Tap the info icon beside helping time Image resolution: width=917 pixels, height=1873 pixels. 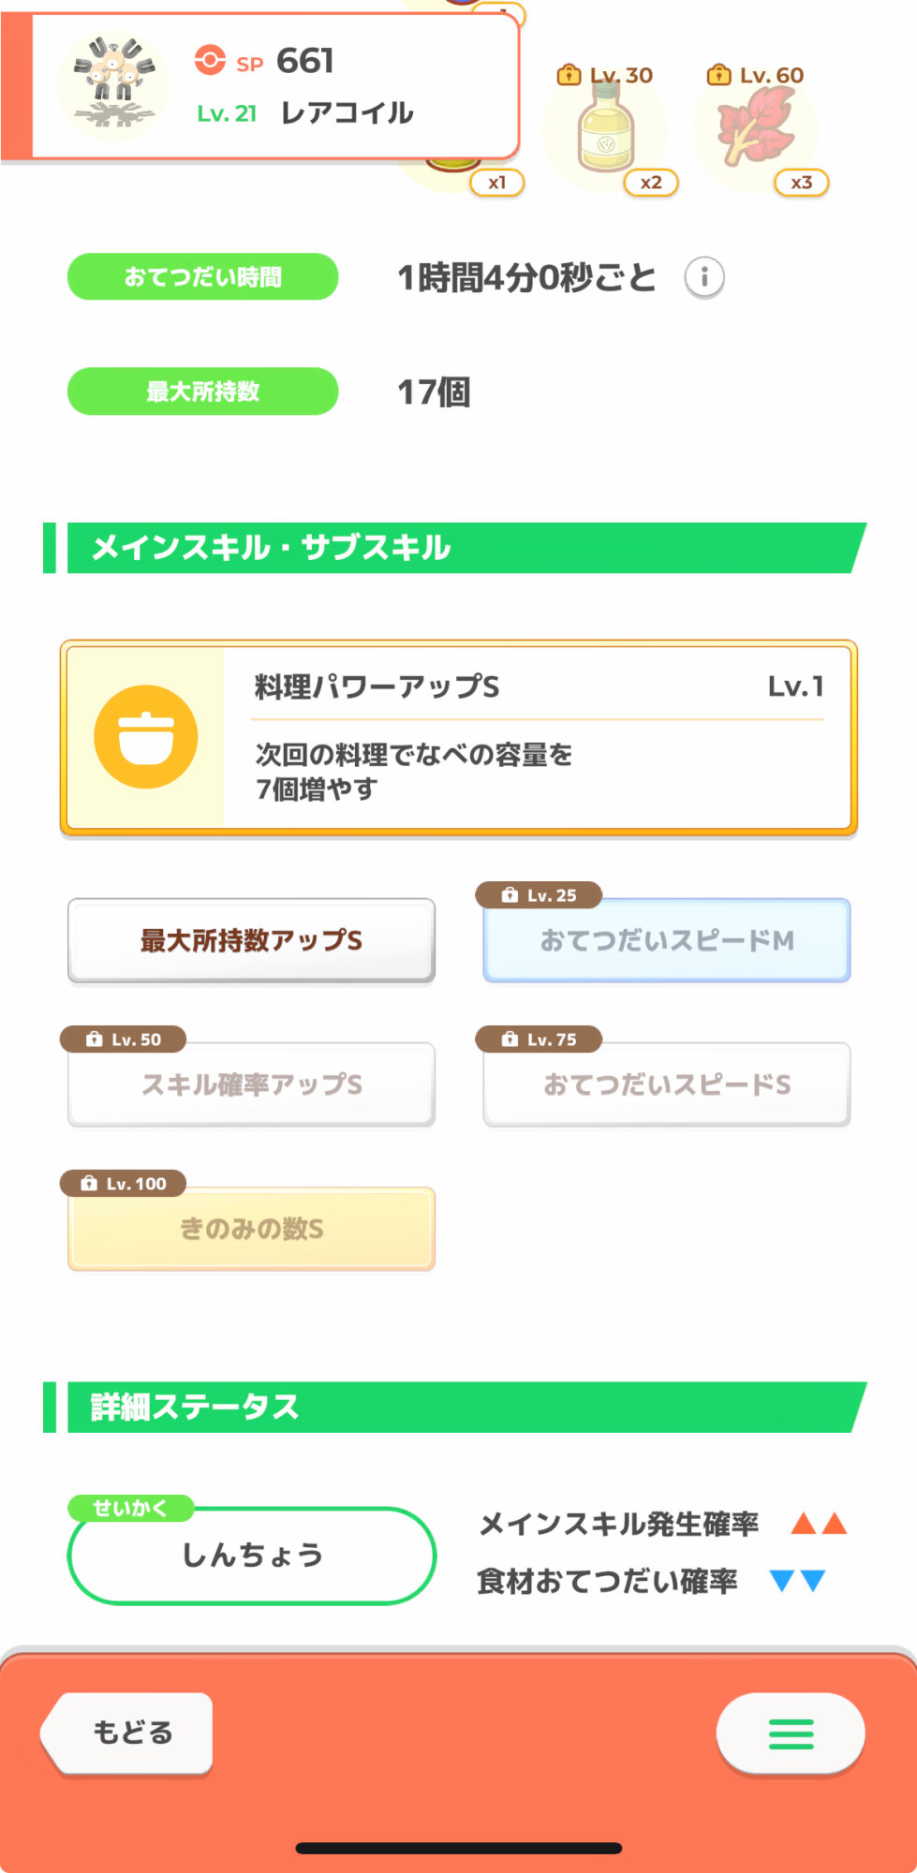tap(703, 277)
